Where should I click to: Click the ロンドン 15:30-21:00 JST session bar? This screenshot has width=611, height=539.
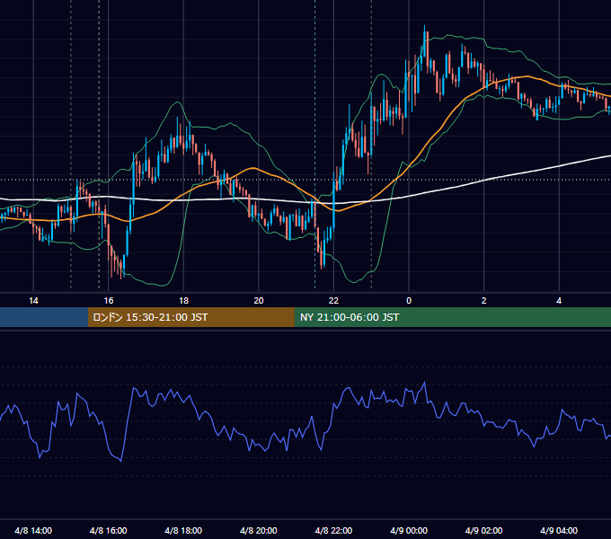190,317
